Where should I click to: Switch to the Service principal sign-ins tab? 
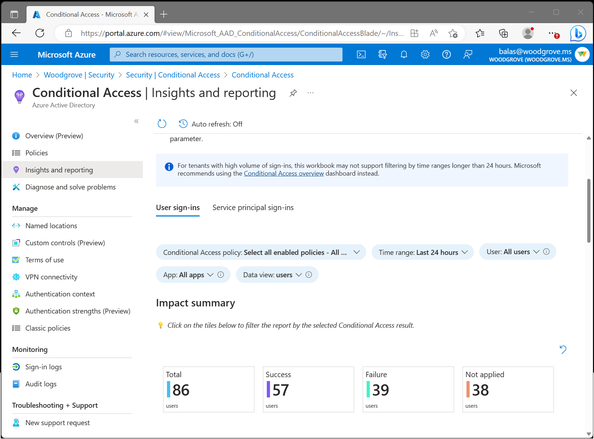[253, 207]
